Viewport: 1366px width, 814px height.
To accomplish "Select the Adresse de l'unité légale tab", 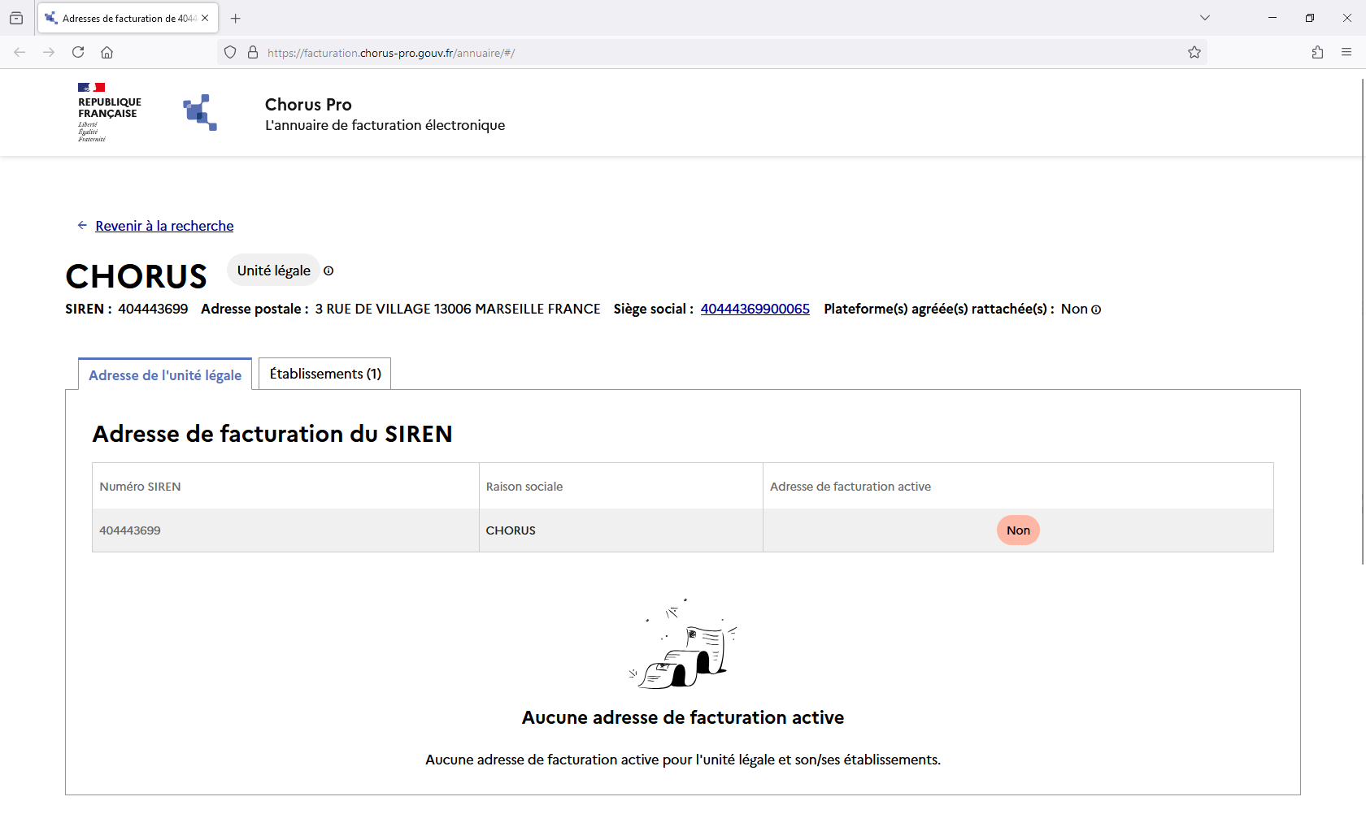I will click(165, 375).
